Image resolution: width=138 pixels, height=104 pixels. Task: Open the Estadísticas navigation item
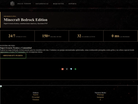[x=42, y=4]
